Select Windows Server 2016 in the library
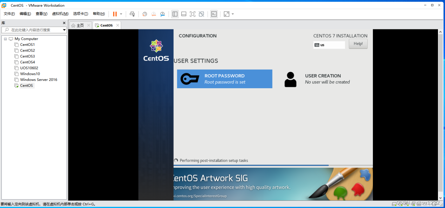The width and height of the screenshot is (445, 208). pos(39,79)
